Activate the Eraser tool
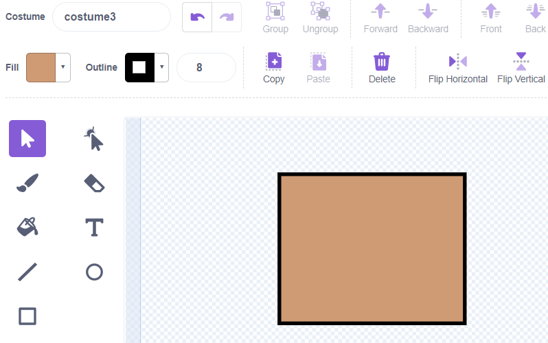548x343 pixels. pyautogui.click(x=94, y=183)
